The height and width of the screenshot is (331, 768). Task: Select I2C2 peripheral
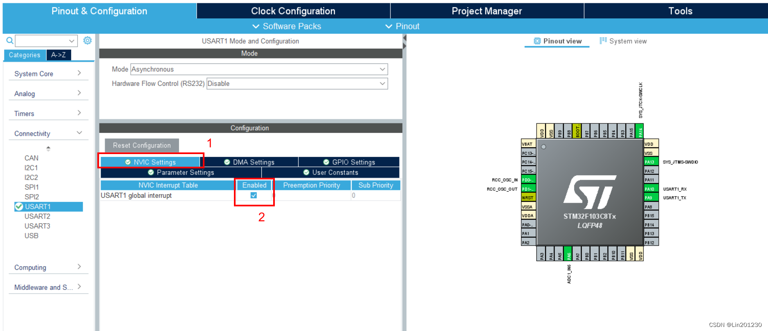[31, 178]
